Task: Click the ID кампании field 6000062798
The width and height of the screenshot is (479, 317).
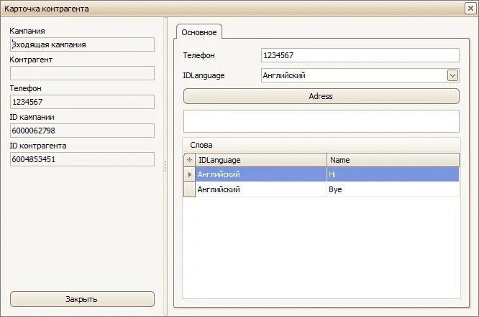Action: pyautogui.click(x=82, y=131)
